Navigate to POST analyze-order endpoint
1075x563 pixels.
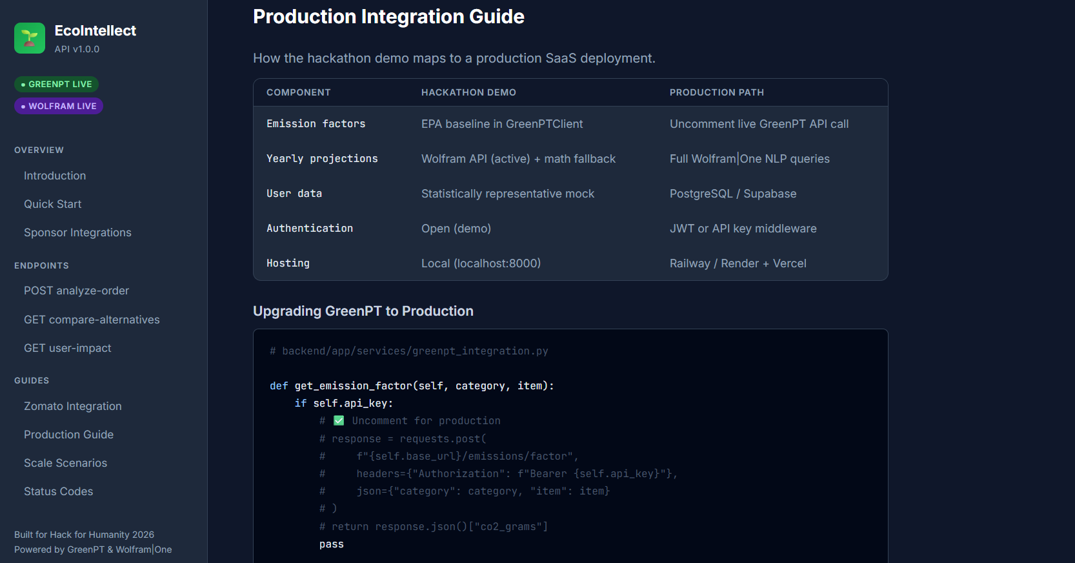pos(76,291)
